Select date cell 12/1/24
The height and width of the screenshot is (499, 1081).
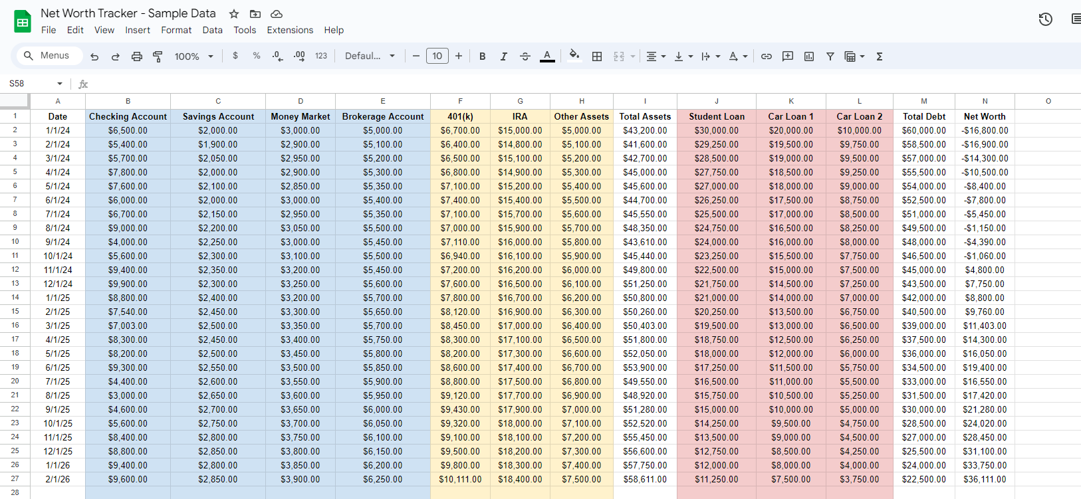[58, 284]
